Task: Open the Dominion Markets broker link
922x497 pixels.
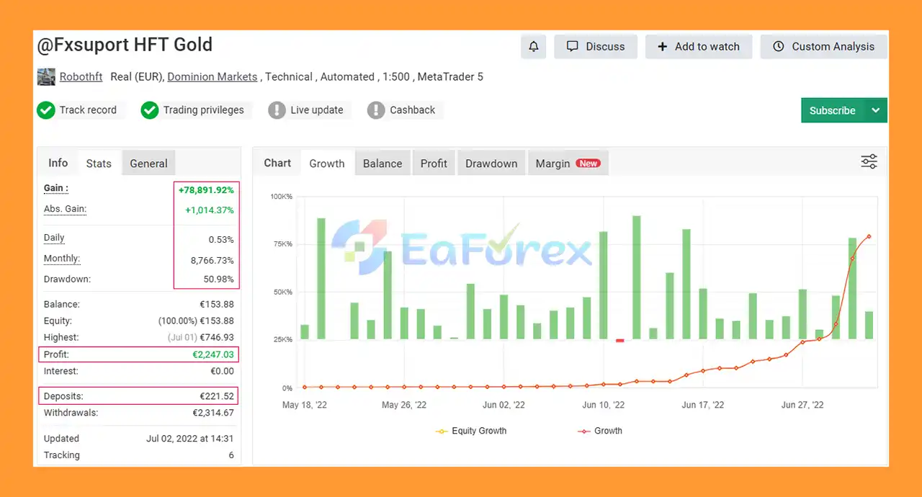Action: (x=212, y=77)
